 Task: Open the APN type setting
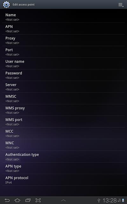[x=63, y=168]
